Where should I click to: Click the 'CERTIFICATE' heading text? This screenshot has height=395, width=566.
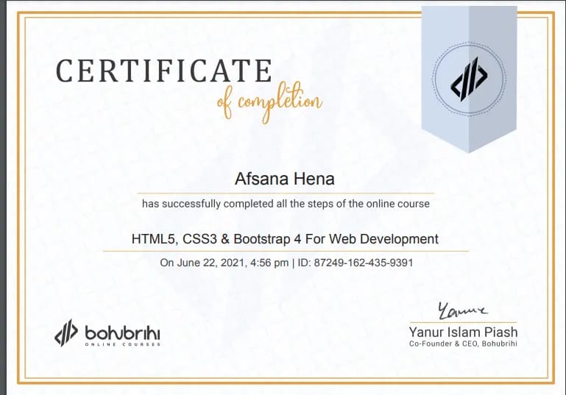click(x=164, y=71)
